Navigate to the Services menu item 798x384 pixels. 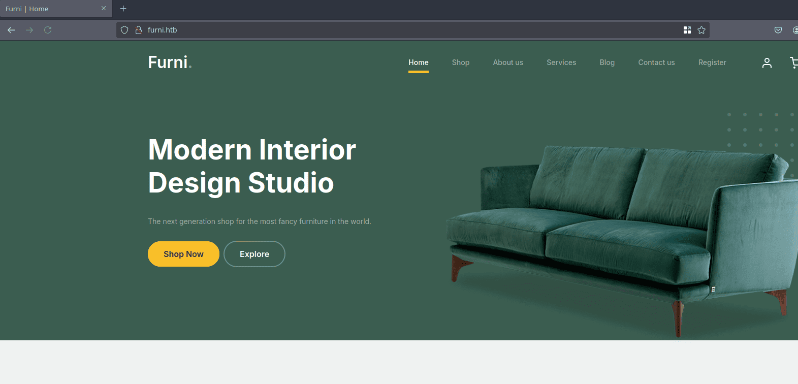coord(561,62)
